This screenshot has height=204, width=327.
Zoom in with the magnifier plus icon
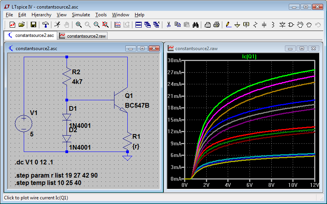point(79,25)
